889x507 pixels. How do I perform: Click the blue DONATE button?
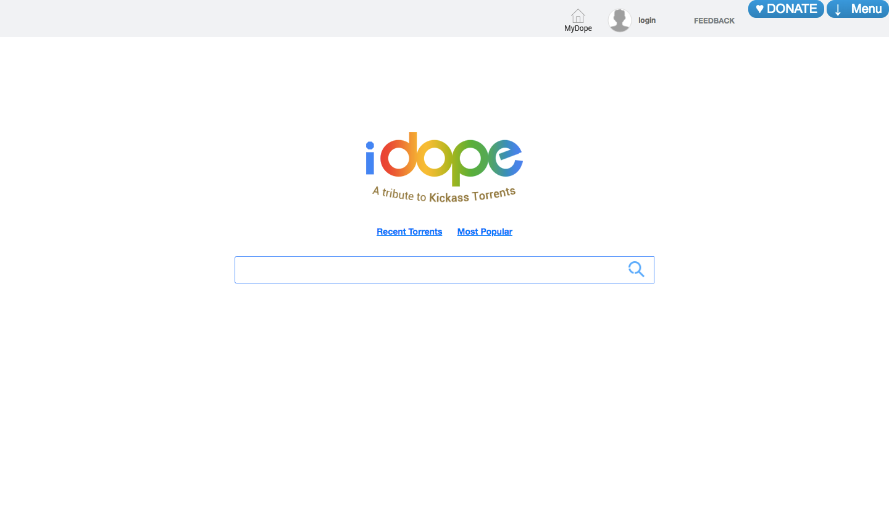[x=786, y=9]
